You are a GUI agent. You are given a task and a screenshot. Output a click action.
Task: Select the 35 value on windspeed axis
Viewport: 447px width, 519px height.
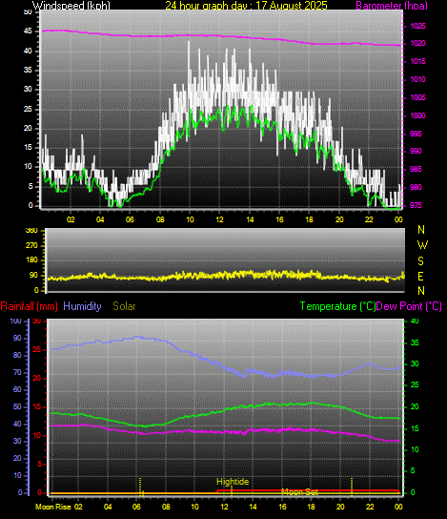point(28,71)
